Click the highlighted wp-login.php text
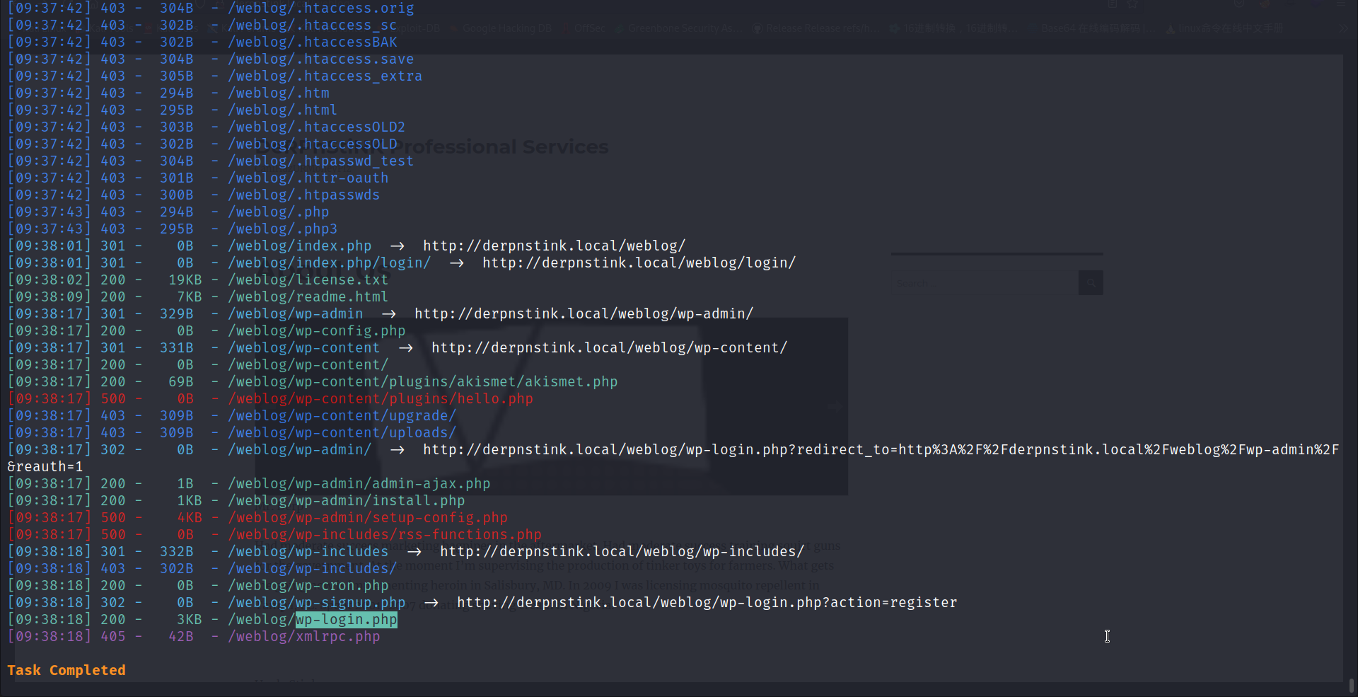 tap(347, 620)
